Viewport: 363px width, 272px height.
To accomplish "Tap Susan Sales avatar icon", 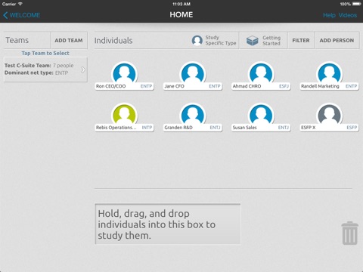I will pos(261,115).
